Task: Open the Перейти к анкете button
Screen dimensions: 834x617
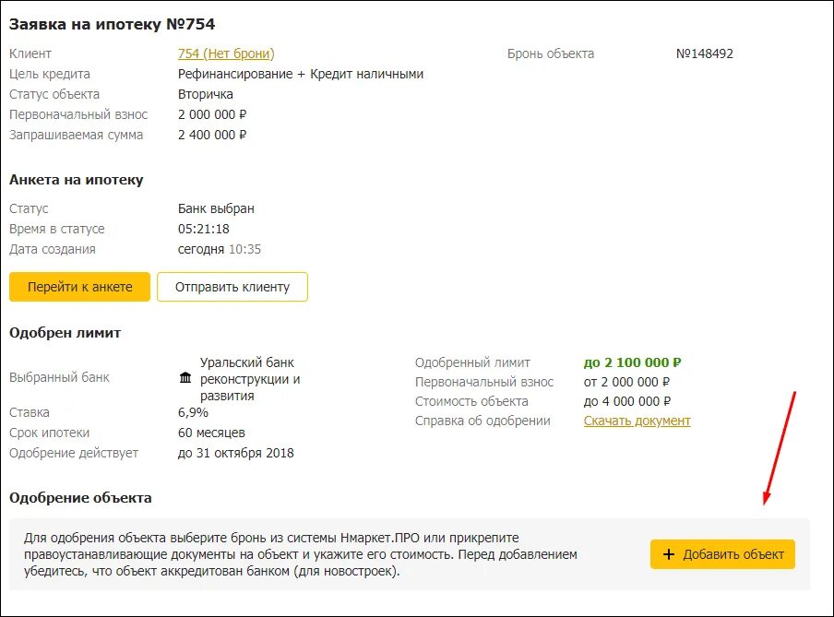Action: tap(79, 287)
